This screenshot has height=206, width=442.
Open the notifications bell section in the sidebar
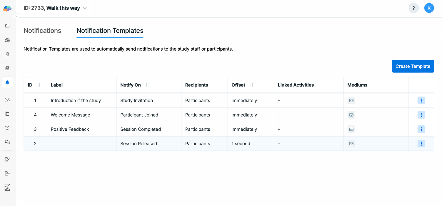[7, 82]
